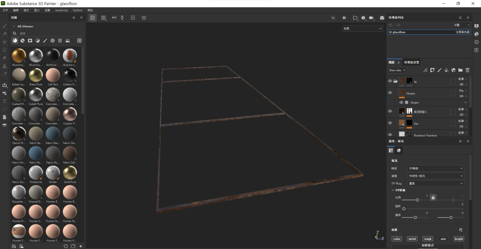The image size is (481, 249).
Task: Hide the Dirt layer
Action: coord(390,123)
